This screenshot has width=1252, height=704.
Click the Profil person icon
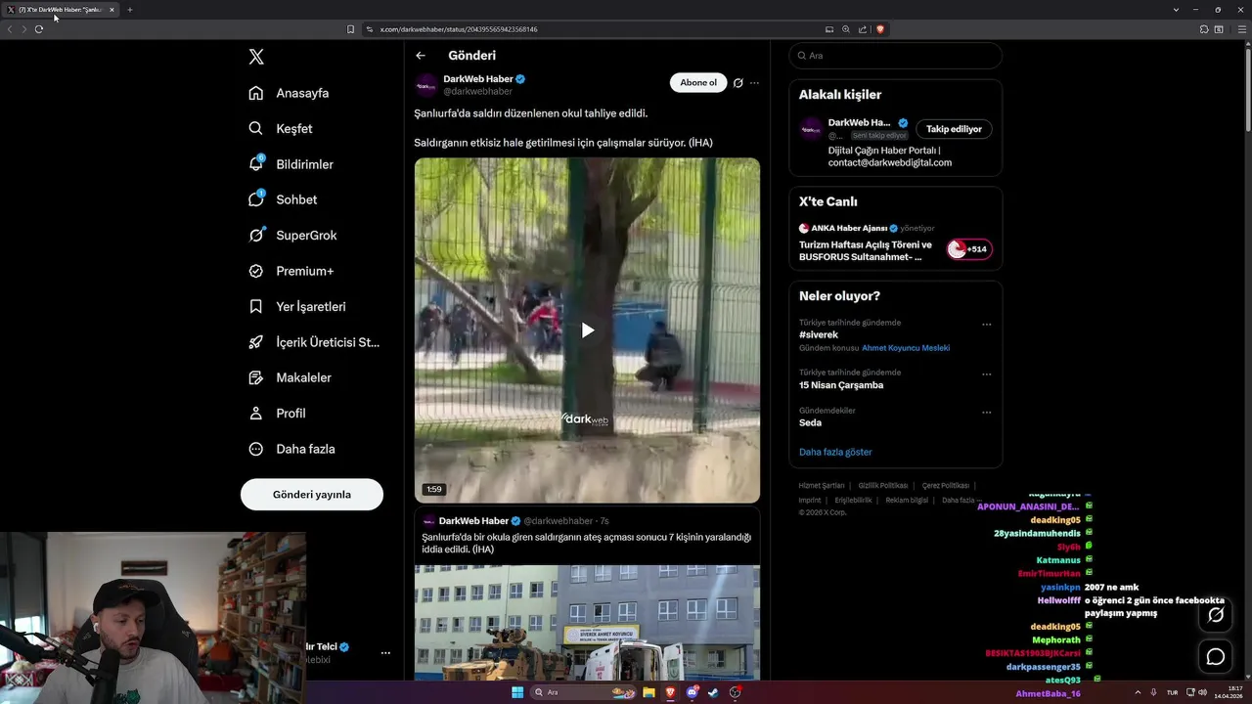pos(256,414)
